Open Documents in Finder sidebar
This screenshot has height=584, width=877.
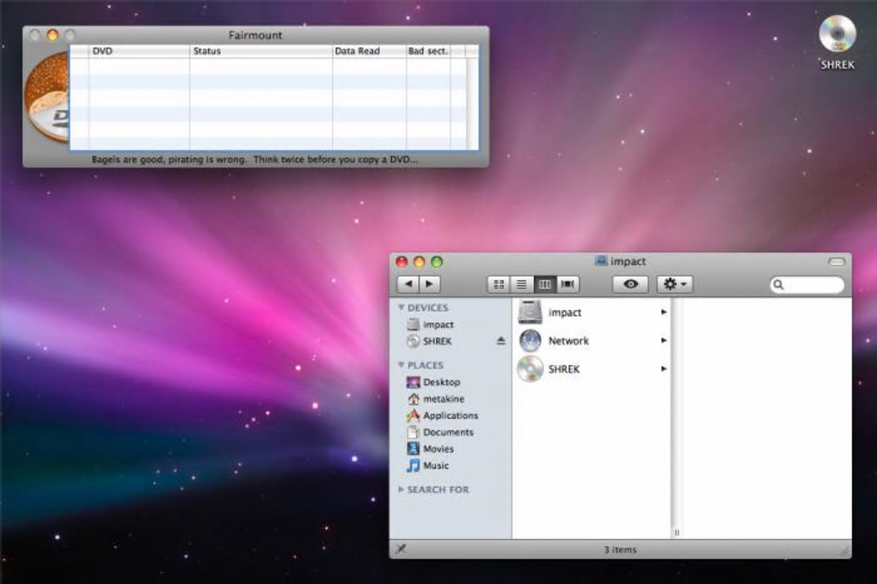[440, 432]
